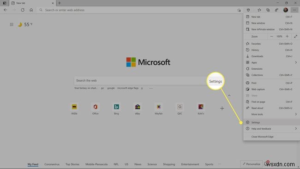Open the tracking prevention shield icon
300x169 pixels.
pyautogui.click(x=248, y=10)
